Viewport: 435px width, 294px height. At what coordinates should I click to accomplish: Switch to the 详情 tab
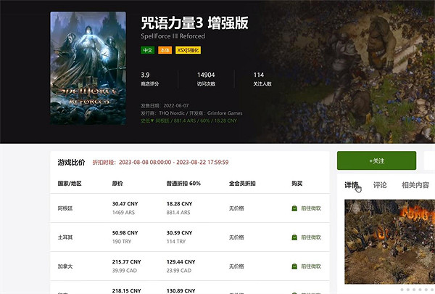(352, 185)
